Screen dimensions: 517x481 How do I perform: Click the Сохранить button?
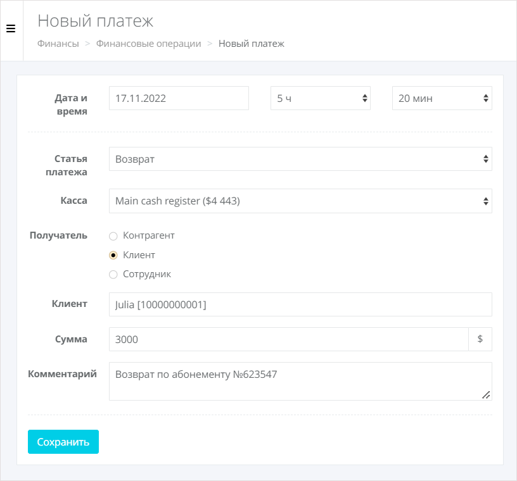(x=63, y=442)
